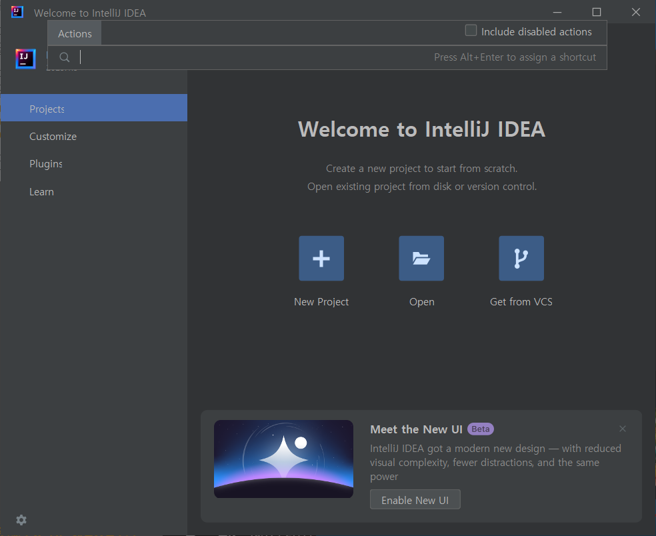Select the Actions tab in the popup
The width and height of the screenshot is (656, 536).
75,33
